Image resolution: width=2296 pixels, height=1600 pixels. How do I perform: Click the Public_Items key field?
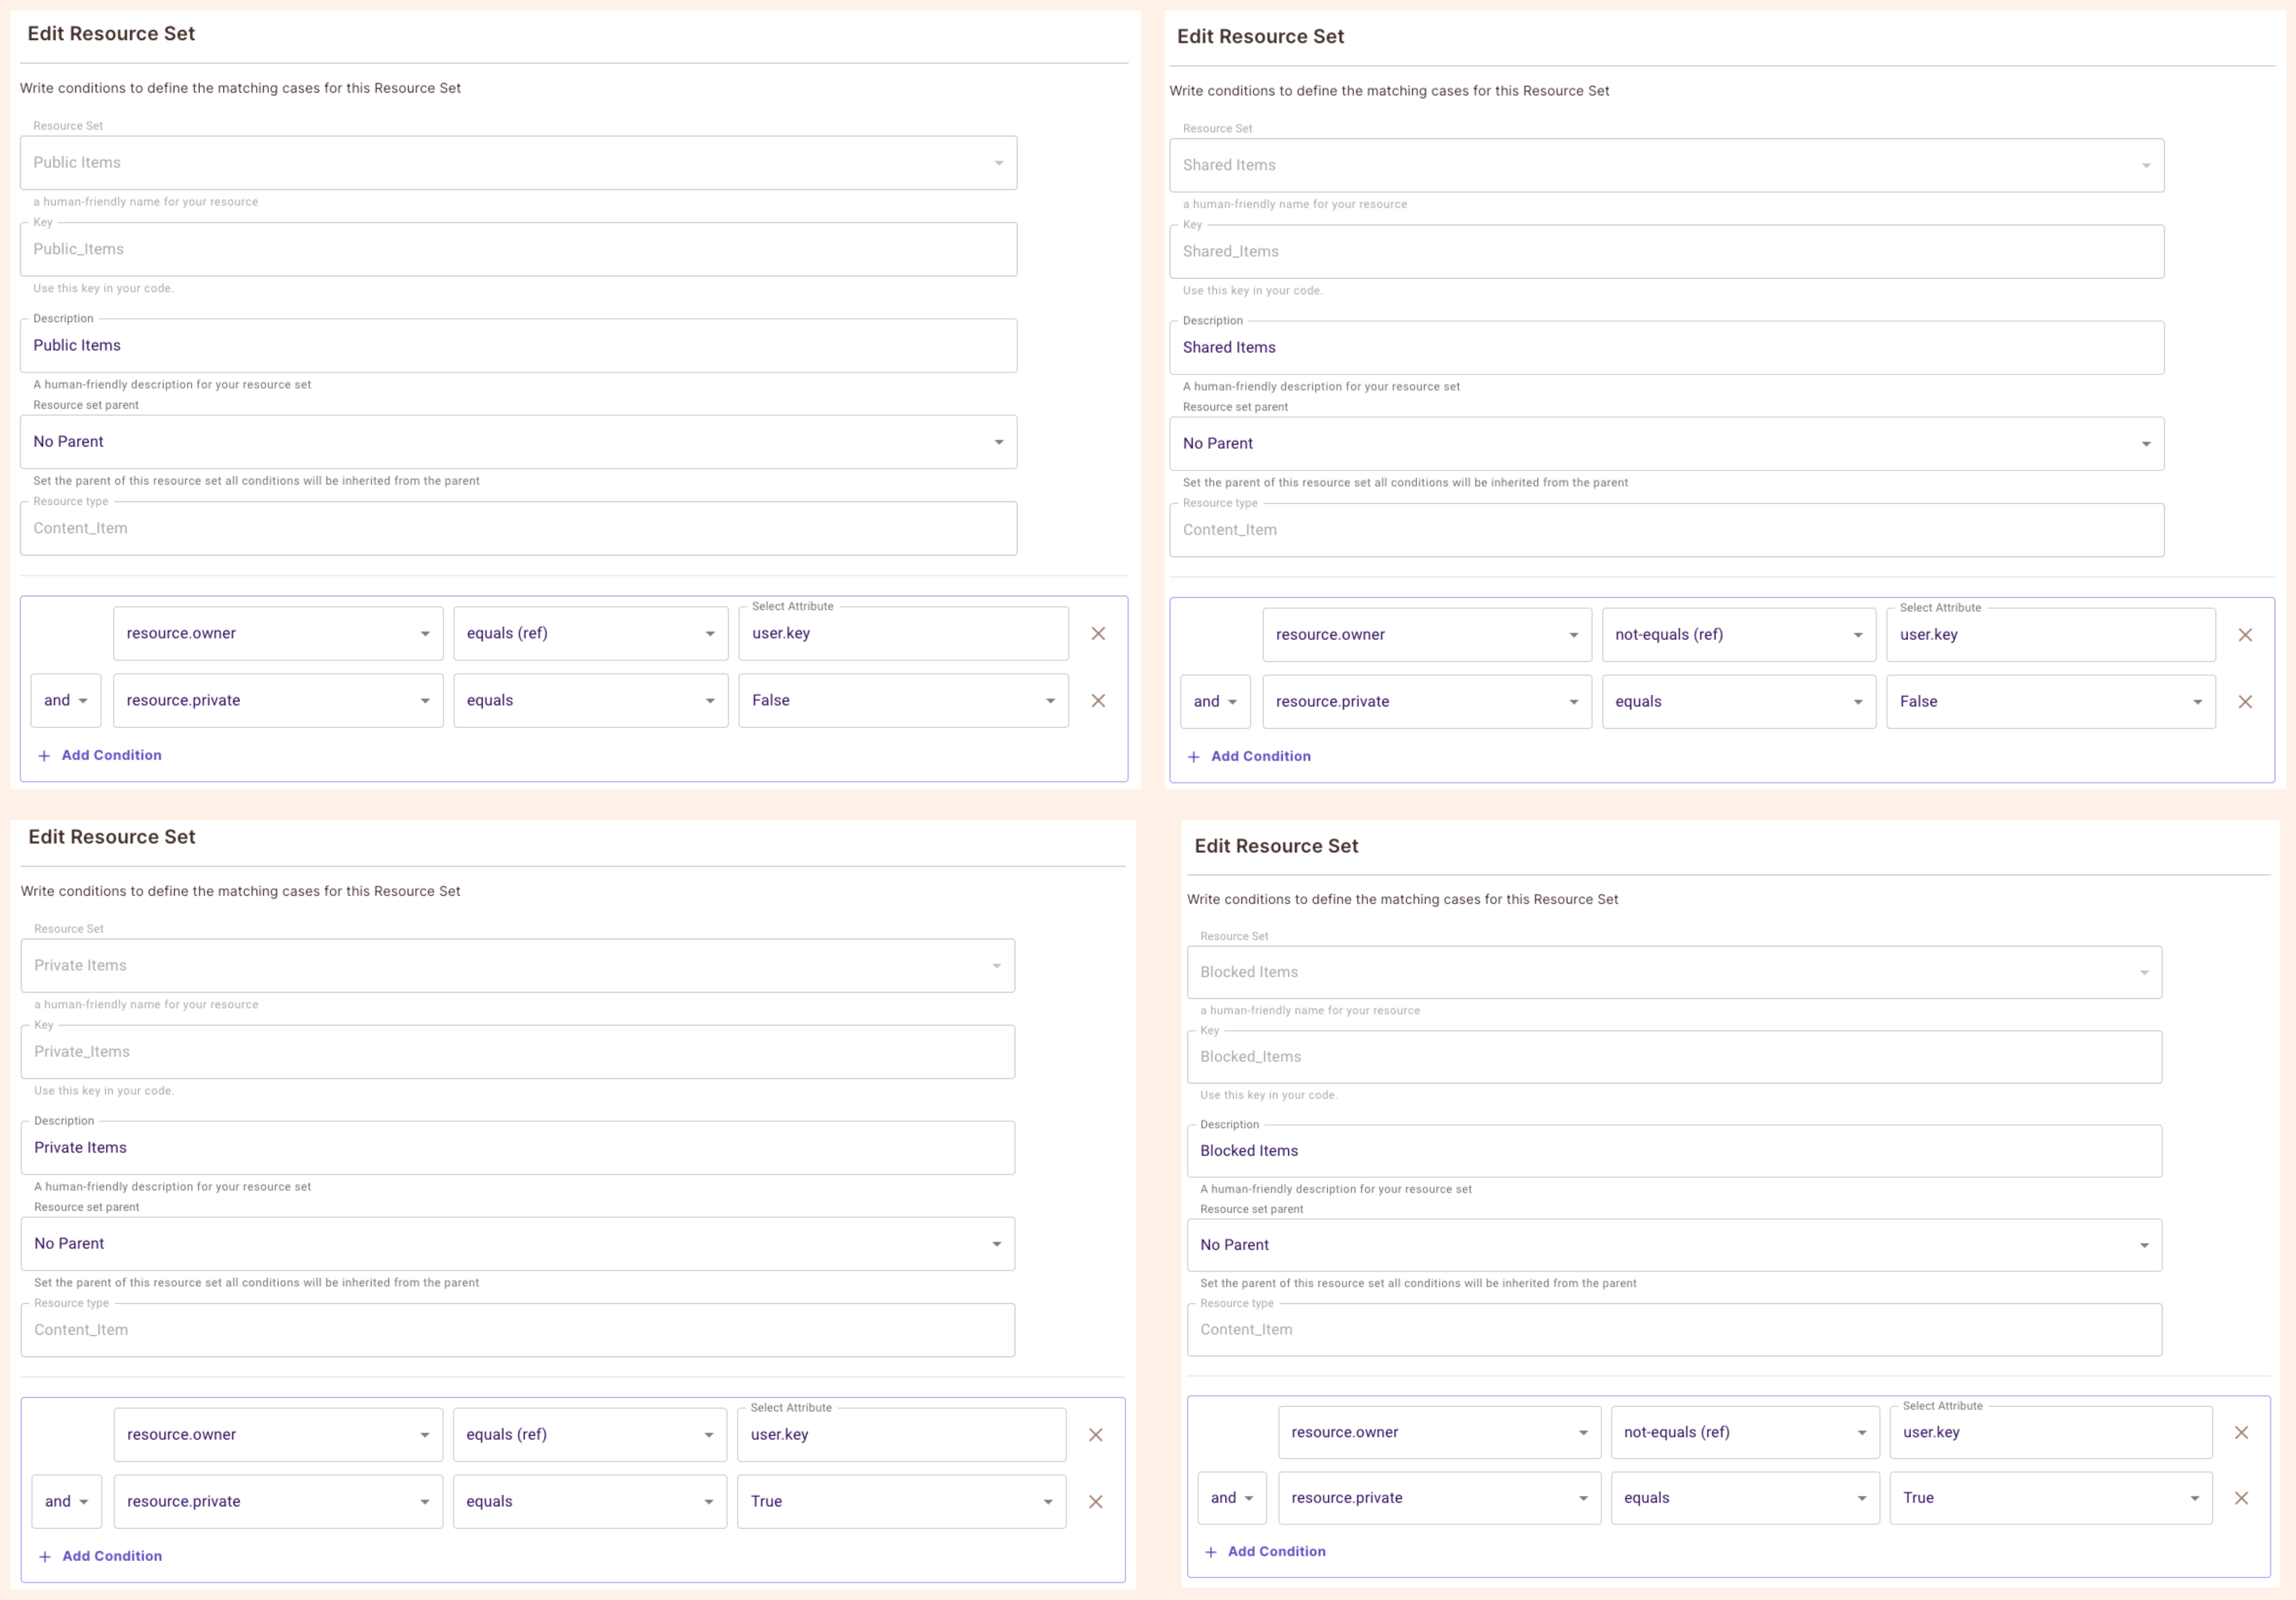coord(518,249)
